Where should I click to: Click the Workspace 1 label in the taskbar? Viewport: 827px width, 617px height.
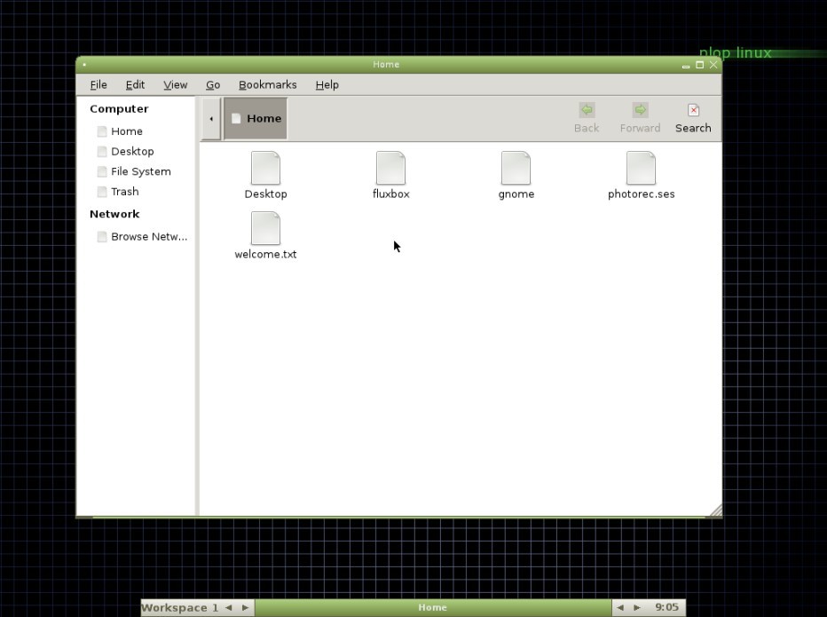pos(180,607)
